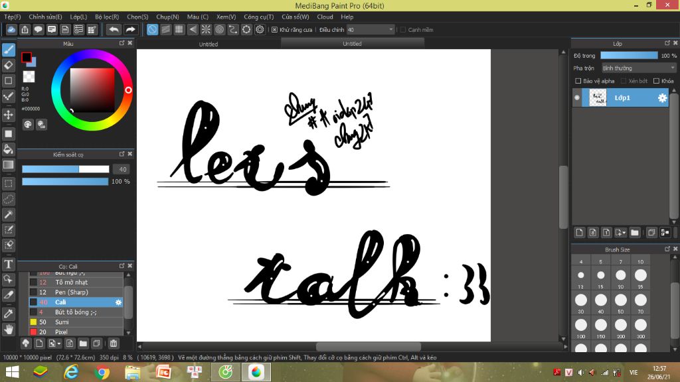Activate the rectangular Select tool
The width and height of the screenshot is (680, 382).
click(8, 184)
